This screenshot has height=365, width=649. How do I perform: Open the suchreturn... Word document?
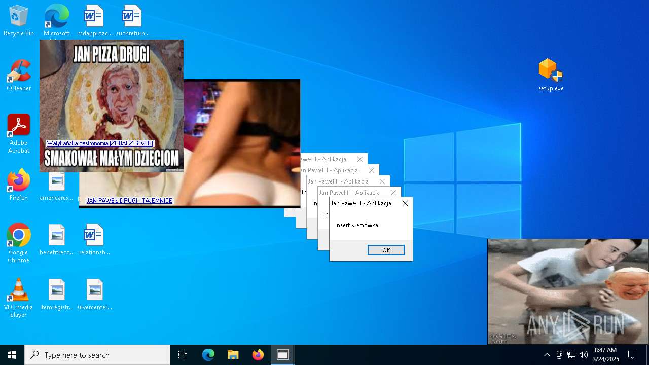tap(132, 21)
